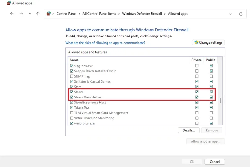This screenshot has height=167, width=250.
Task: Toggle the Steam name checkbox
Action: pyautogui.click(x=72, y=92)
